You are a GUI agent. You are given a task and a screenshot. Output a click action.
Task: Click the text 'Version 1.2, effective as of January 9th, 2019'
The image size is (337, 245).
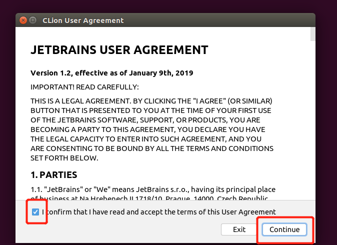coord(112,73)
